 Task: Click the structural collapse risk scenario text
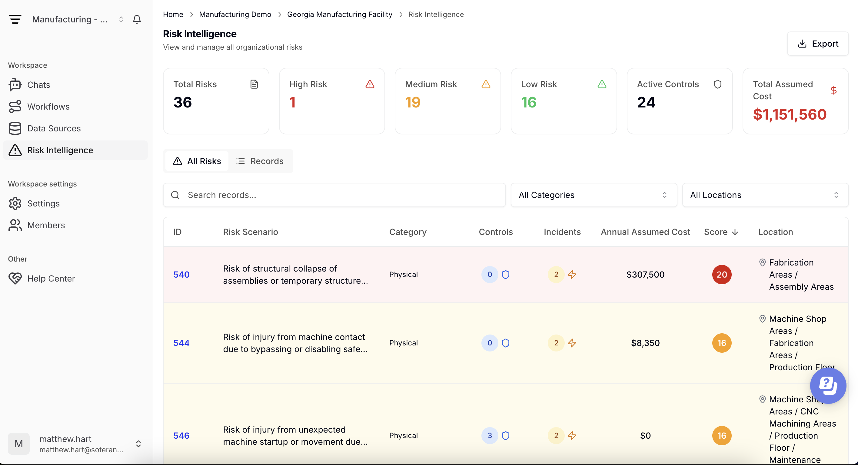point(295,275)
